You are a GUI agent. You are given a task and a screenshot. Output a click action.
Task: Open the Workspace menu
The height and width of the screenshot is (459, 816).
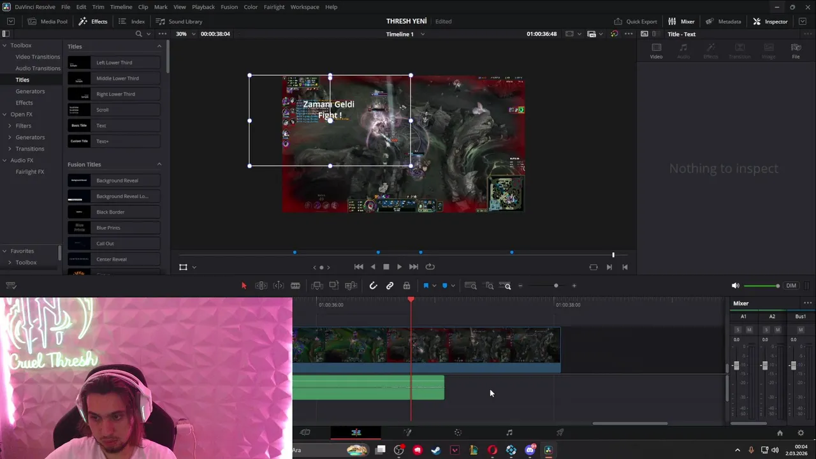pos(305,6)
